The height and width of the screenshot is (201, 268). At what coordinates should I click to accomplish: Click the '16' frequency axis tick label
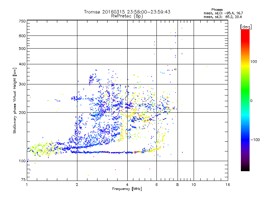pyautogui.click(x=228, y=185)
